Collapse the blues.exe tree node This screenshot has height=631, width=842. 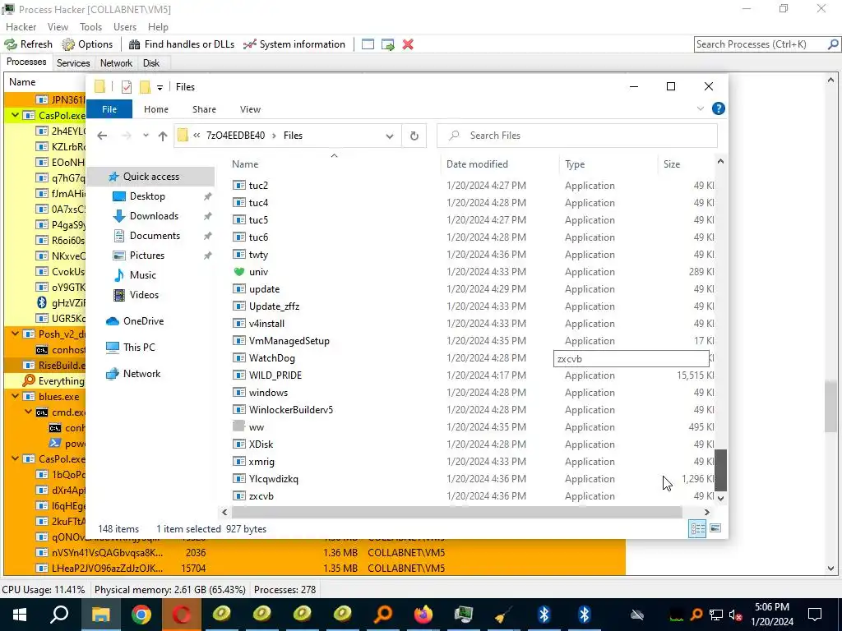point(15,397)
